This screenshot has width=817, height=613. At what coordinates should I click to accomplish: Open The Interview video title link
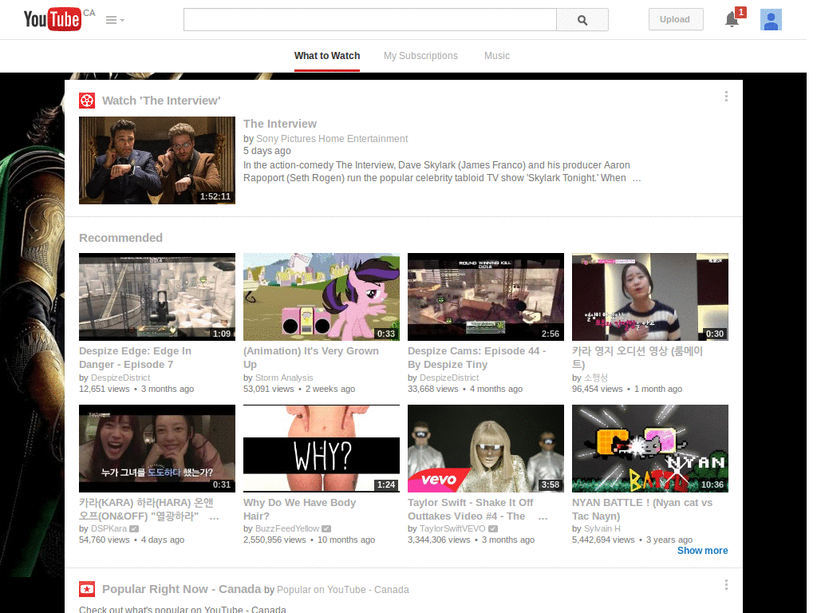[280, 124]
